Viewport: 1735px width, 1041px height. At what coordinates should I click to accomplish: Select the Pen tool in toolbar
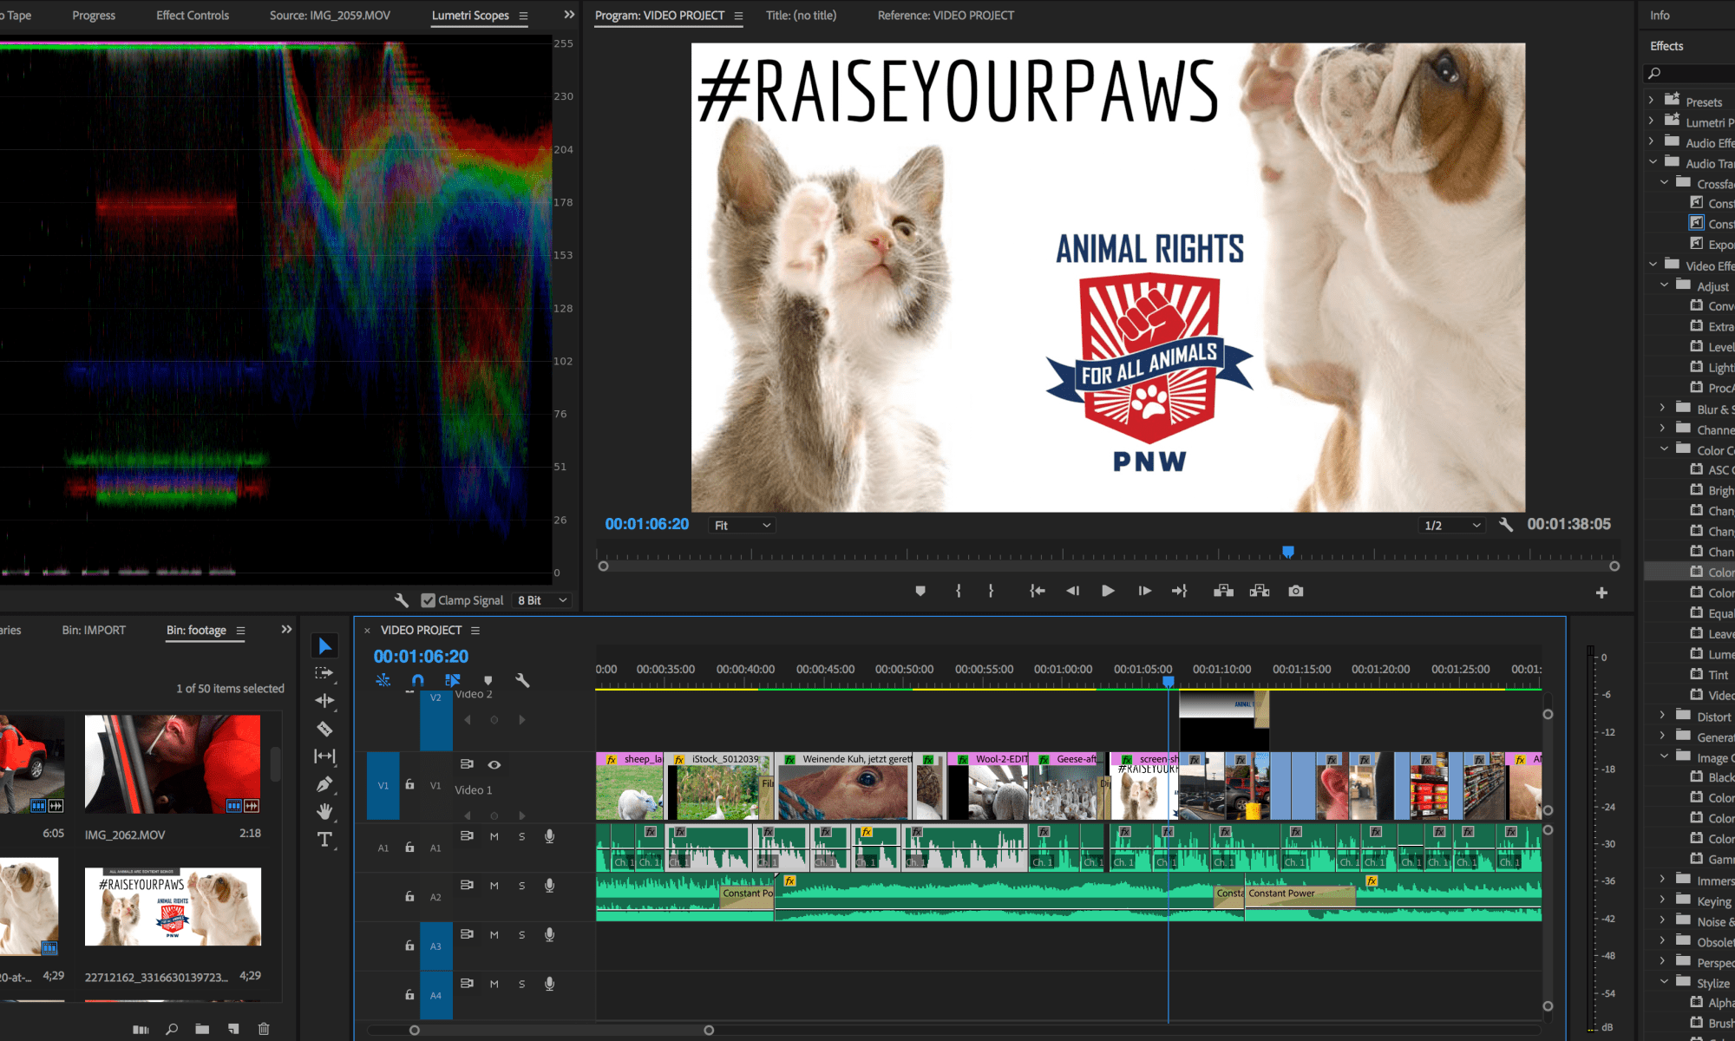[x=324, y=784]
